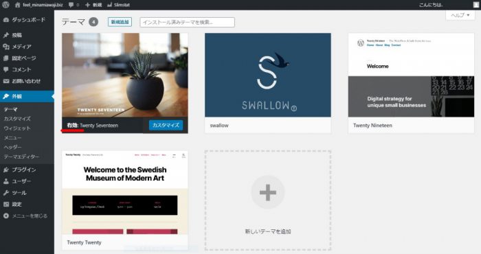Open ダッシュボード menu item
Image resolution: width=481 pixels, height=254 pixels.
(x=27, y=20)
